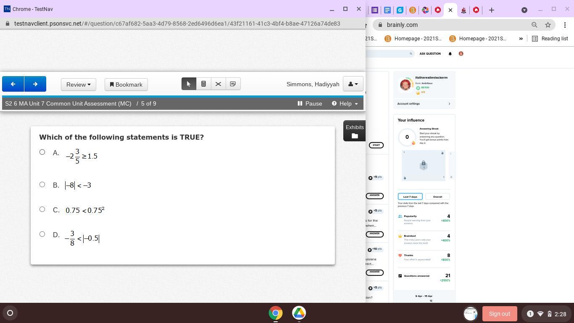The width and height of the screenshot is (574, 323).
Task: Switch to the Overall stats tab
Action: coord(437,196)
